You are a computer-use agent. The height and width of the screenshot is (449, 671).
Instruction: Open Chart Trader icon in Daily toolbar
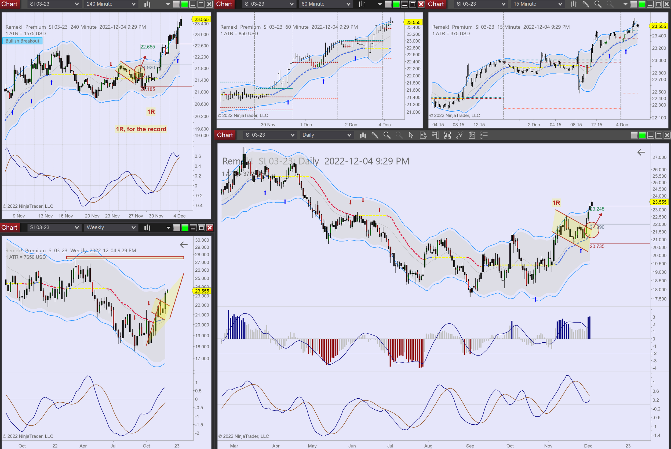[x=435, y=135]
